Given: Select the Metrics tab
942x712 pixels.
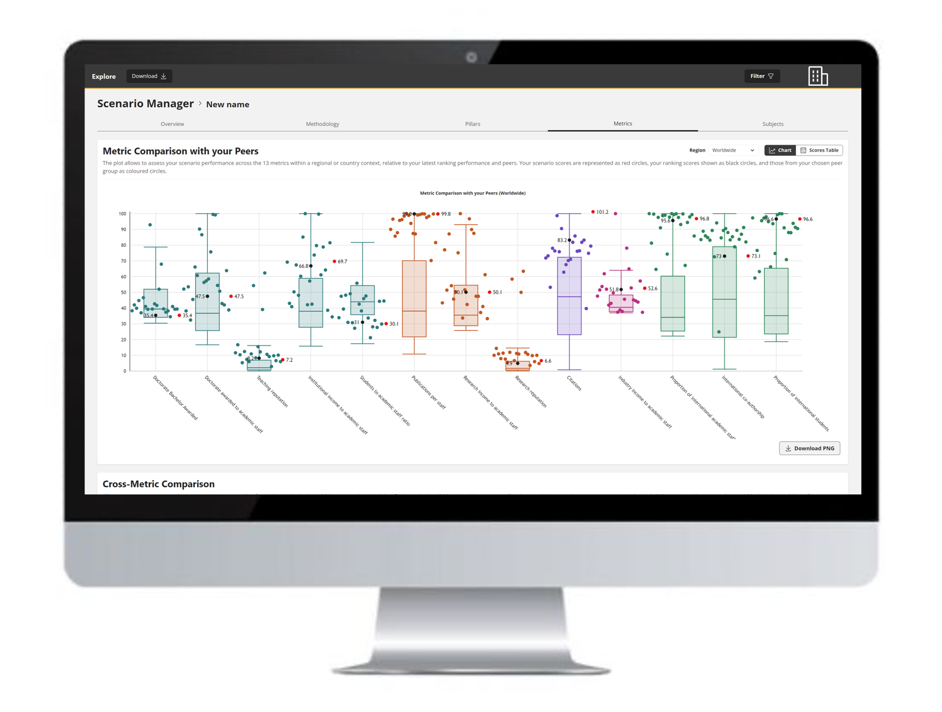Looking at the screenshot, I should (623, 124).
